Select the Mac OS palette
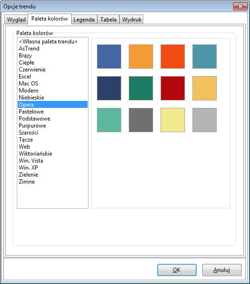This screenshot has width=250, height=284. 52,84
